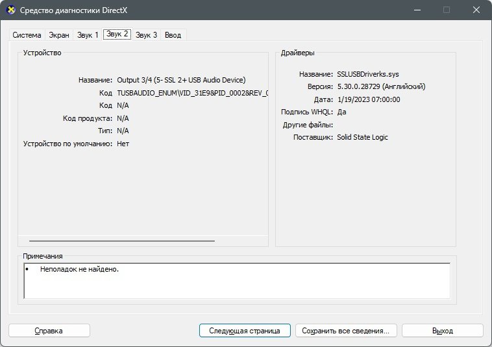Close the DirectX diagnostic window

(476, 10)
